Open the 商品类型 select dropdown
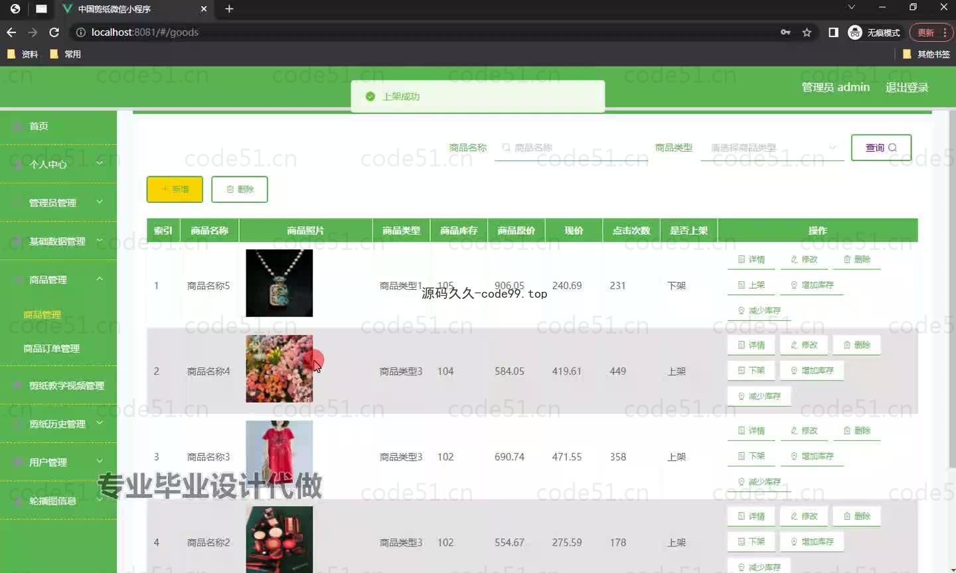 coord(772,148)
